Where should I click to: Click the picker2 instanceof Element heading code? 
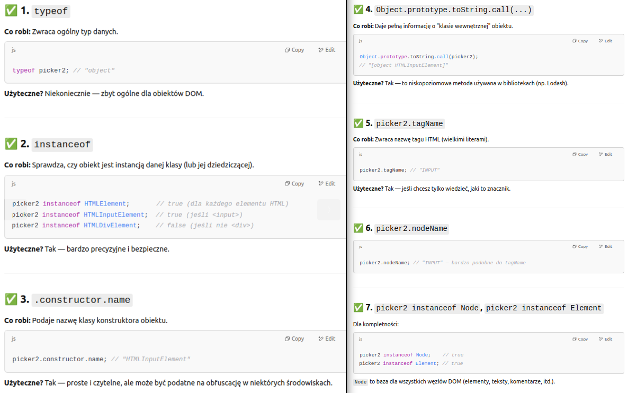coord(543,308)
